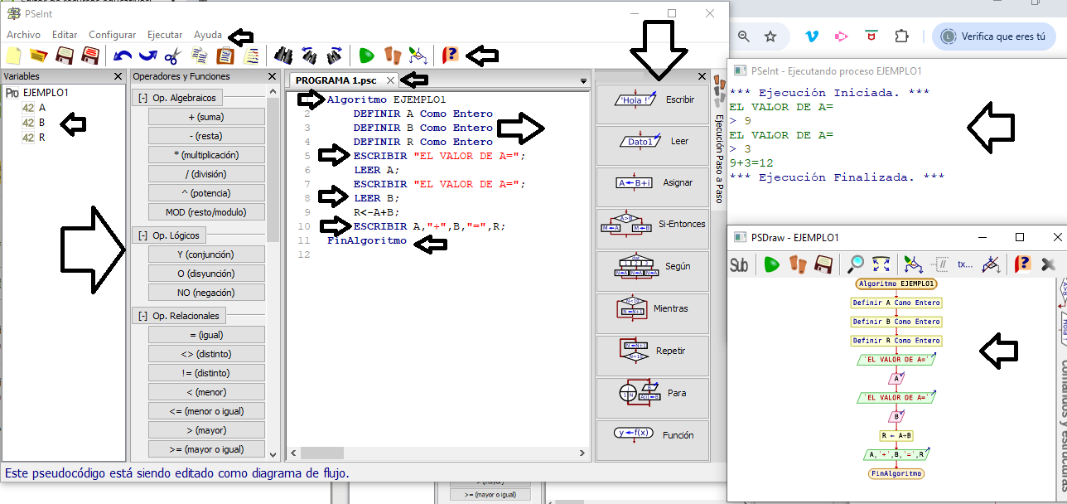Collapse the Op. Relacionales section
The height and width of the screenshot is (504, 1067).
point(143,316)
